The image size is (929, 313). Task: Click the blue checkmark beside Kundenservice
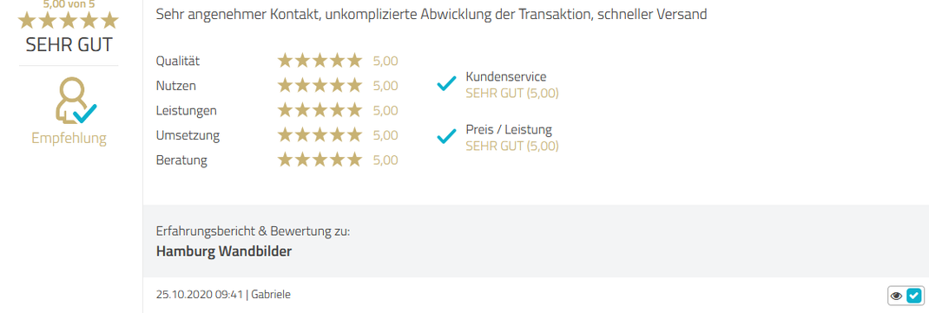446,84
